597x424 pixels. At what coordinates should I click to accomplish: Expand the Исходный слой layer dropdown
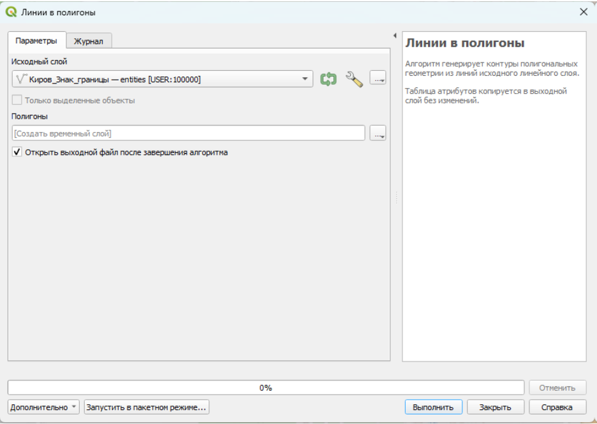tap(304, 80)
